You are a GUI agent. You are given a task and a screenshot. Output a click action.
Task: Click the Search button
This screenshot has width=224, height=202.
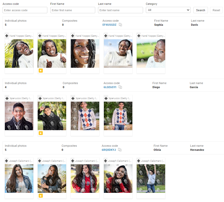pos(201,10)
